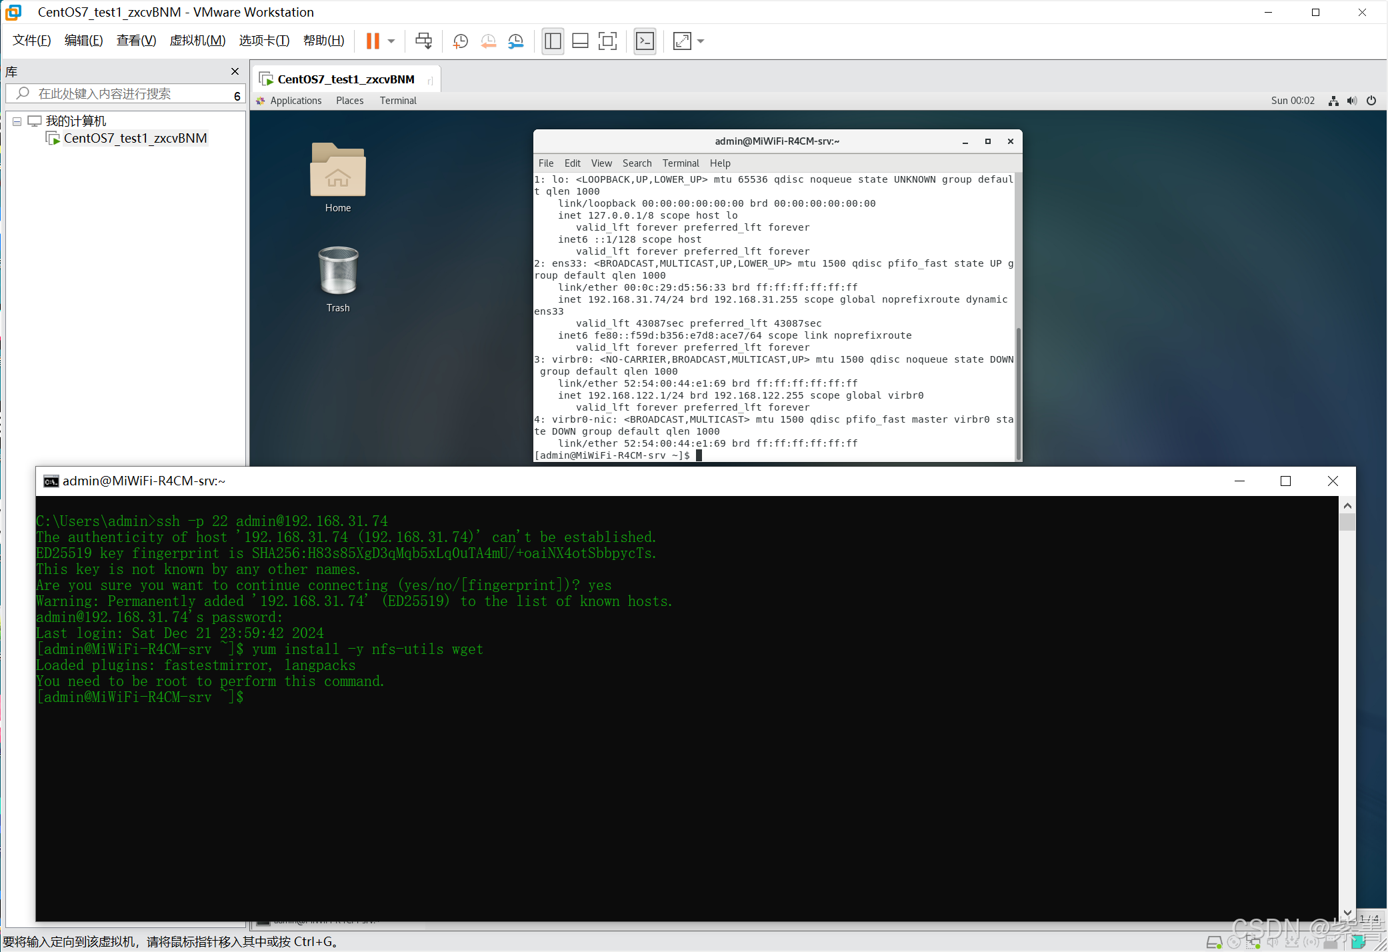The image size is (1388, 952).
Task: Open GNOME power menu icon
Action: point(1371,101)
